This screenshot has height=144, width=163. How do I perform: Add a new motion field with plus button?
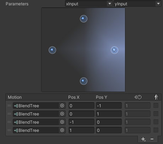tap(143, 139)
